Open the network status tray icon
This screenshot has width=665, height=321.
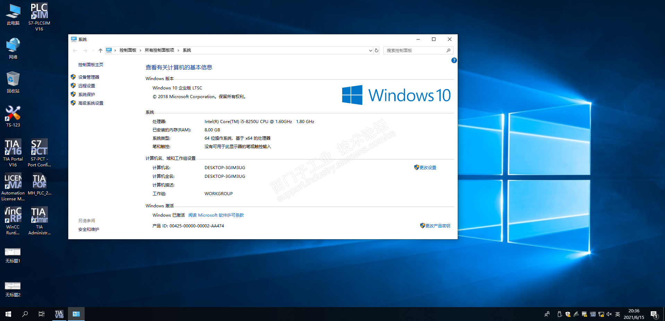point(601,314)
